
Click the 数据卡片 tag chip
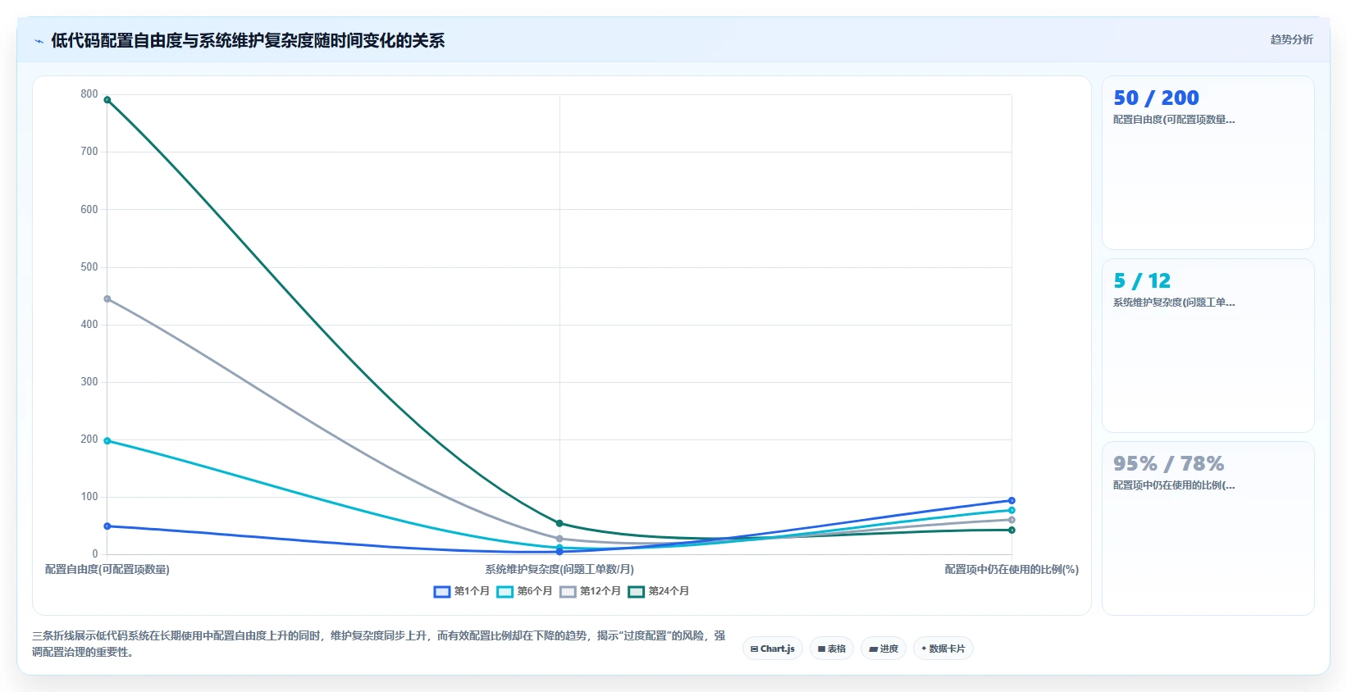tap(943, 649)
